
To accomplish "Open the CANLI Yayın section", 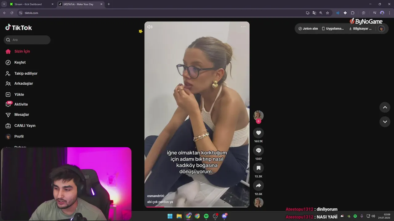I will pos(21,126).
